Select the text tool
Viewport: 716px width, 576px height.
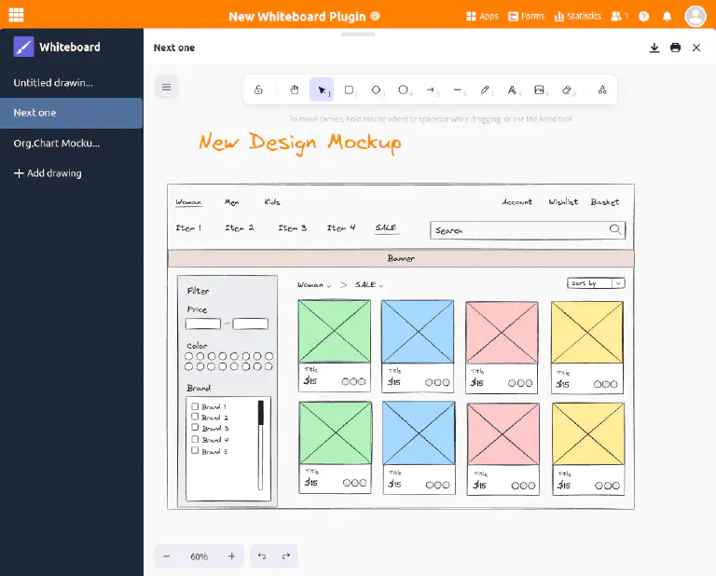tap(512, 89)
